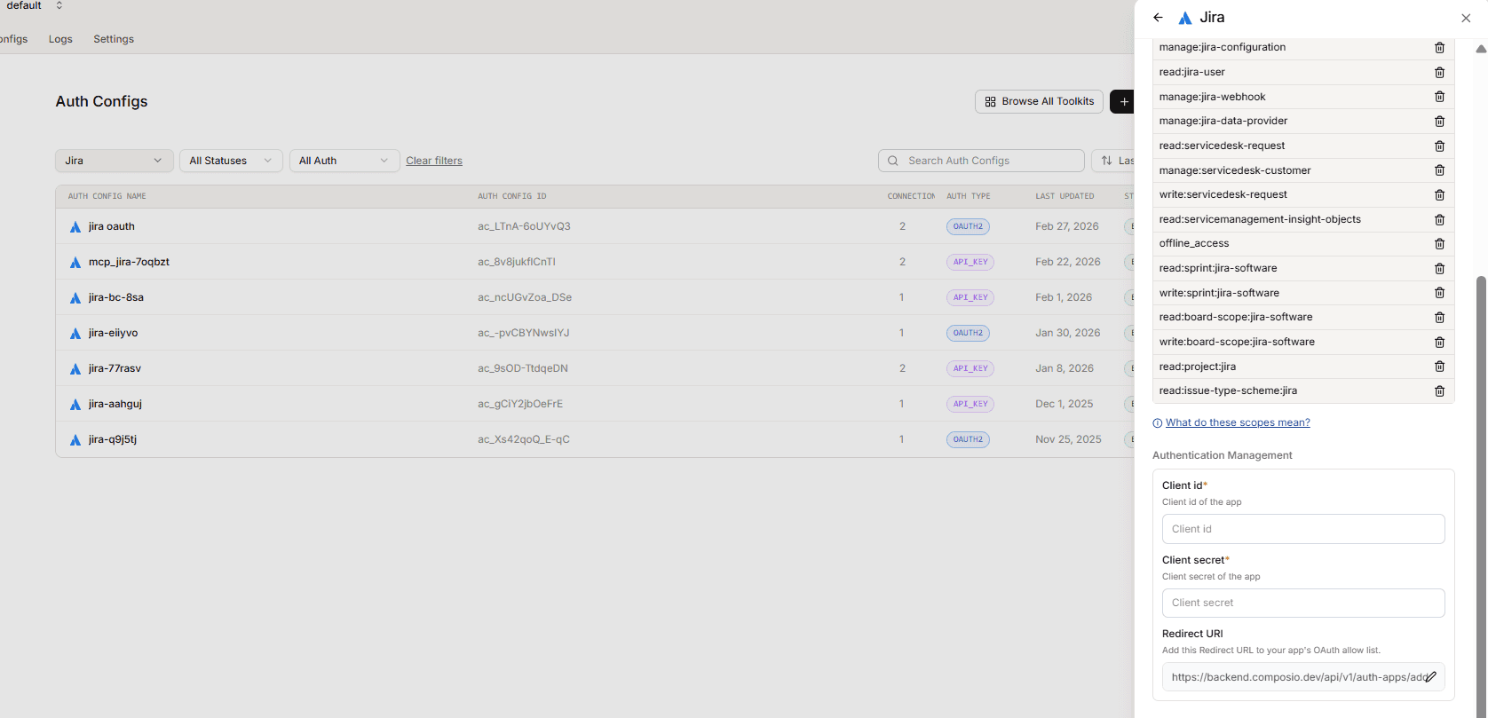Click Browse All Toolkits button
Screen dimensions: 1488x718
click(1039, 102)
